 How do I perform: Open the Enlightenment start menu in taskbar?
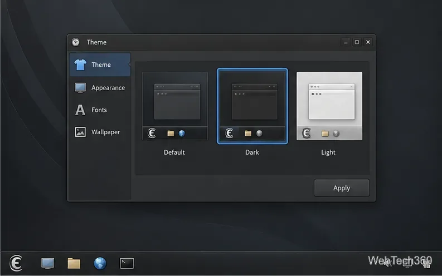pyautogui.click(x=16, y=263)
